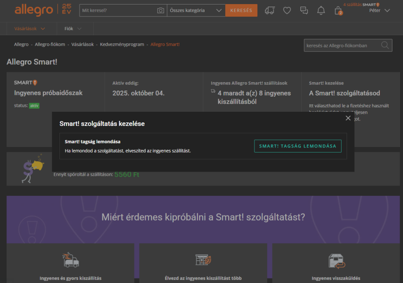Click the Smart! szolgáltatás kezelése dialog title

coord(102,123)
